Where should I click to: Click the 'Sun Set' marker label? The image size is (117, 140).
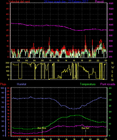pyautogui.click(x=85, y=128)
